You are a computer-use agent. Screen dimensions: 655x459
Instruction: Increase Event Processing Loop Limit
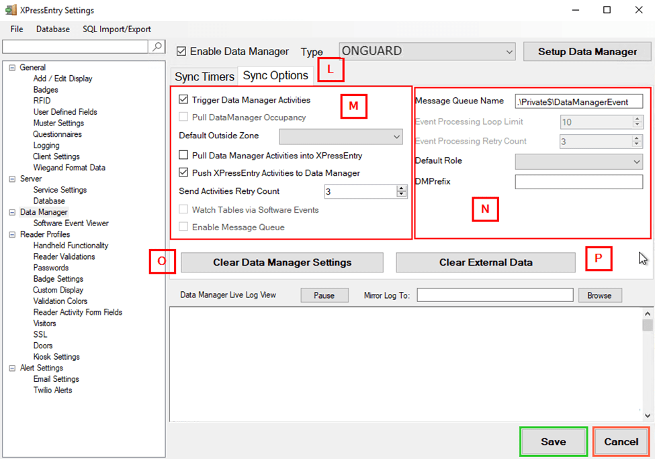tap(637, 119)
